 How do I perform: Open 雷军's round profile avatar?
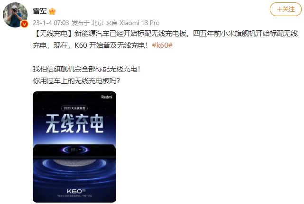pyautogui.click(x=15, y=15)
